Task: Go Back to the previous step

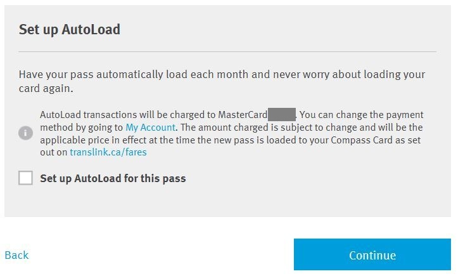Action: [x=16, y=255]
